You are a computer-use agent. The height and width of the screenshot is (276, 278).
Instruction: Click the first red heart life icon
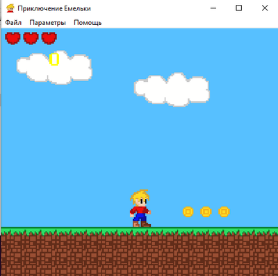point(13,38)
